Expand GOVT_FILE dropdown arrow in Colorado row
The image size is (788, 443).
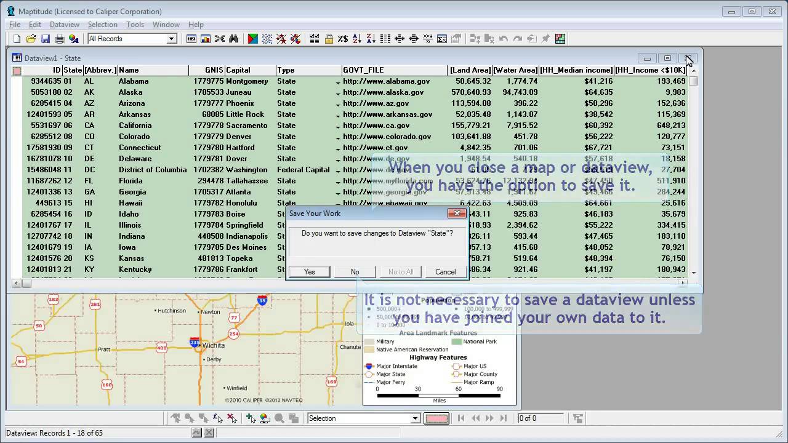[338, 137]
